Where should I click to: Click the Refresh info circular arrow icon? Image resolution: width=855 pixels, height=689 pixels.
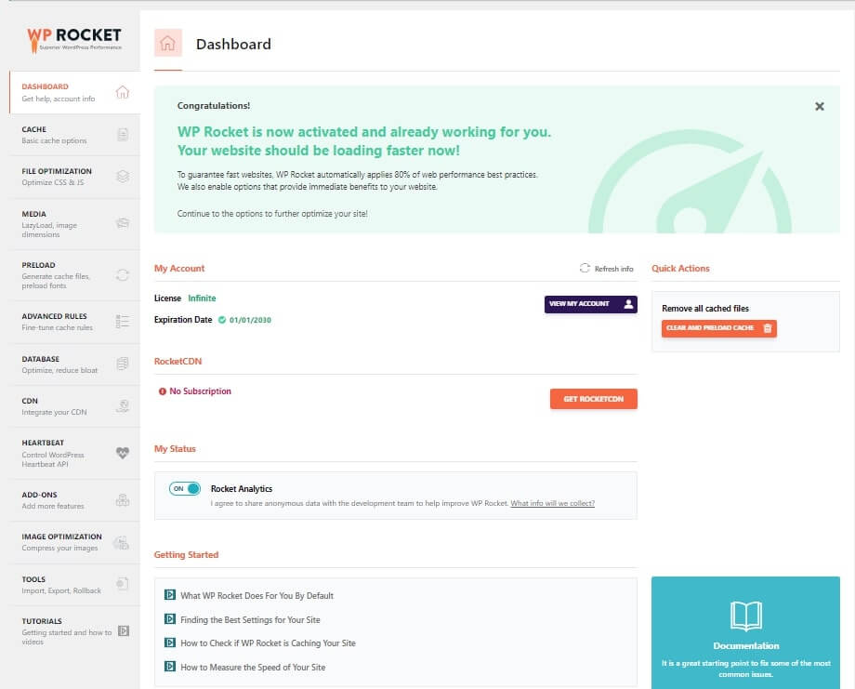click(585, 268)
